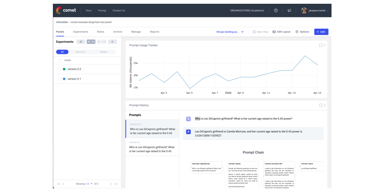Click the Prompts list heading

(x=135, y=115)
